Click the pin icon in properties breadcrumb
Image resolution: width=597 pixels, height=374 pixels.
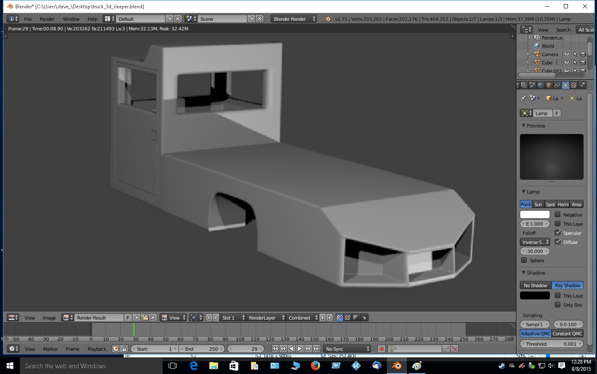tap(523, 98)
